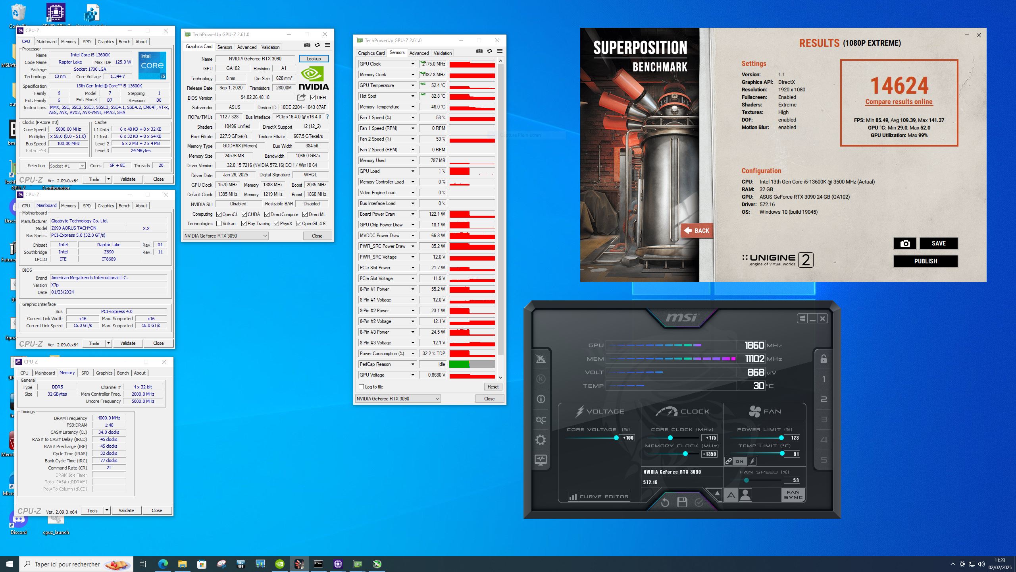The width and height of the screenshot is (1016, 572).
Task: Click the Afterburner temp priority lightning icon
Action: (752, 461)
